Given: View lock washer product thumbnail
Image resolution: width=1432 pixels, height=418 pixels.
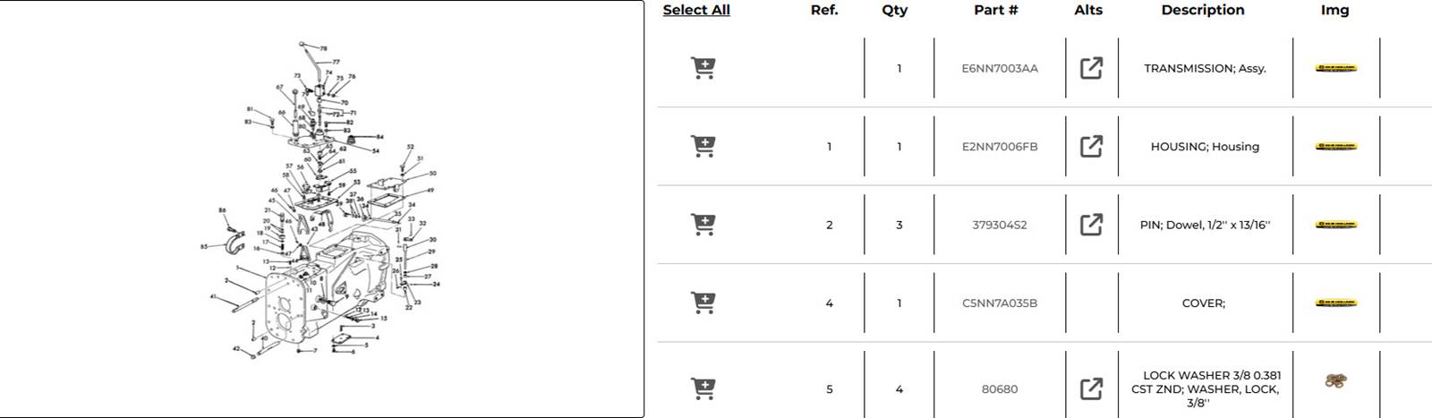Looking at the screenshot, I should tap(1336, 382).
